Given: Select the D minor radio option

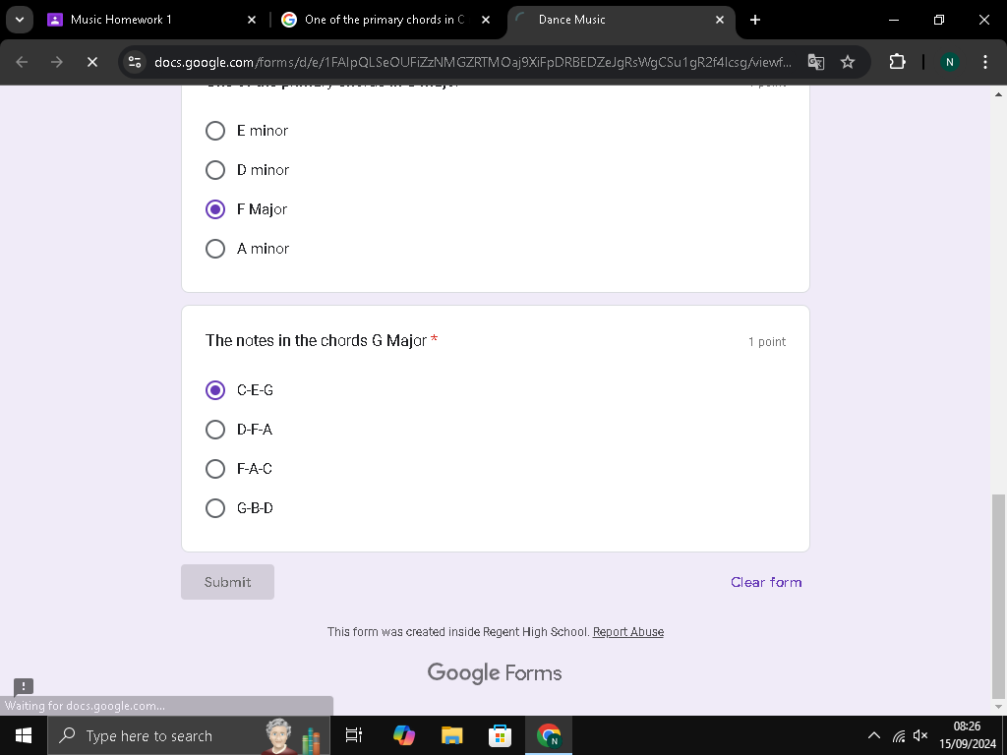Looking at the screenshot, I should [215, 170].
